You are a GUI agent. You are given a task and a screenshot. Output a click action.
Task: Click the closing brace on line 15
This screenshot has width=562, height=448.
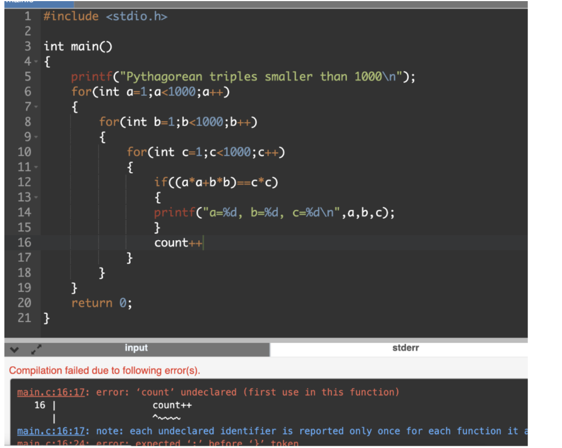pyautogui.click(x=157, y=228)
